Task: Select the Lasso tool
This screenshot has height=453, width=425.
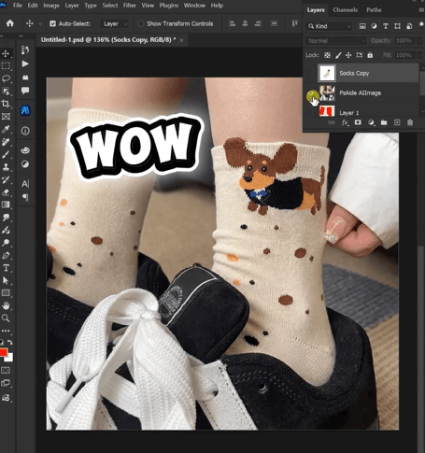Action: click(6, 78)
